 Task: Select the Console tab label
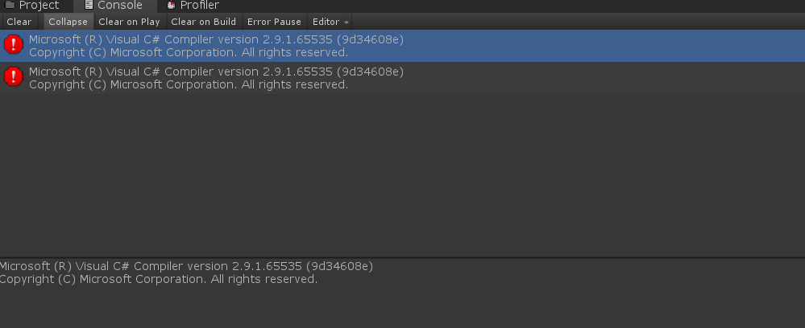point(119,6)
